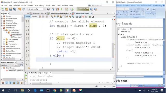This screenshot has width=166, height=93.
Task: Open the Members dropdown in Navigator
Action: (x=7, y=65)
